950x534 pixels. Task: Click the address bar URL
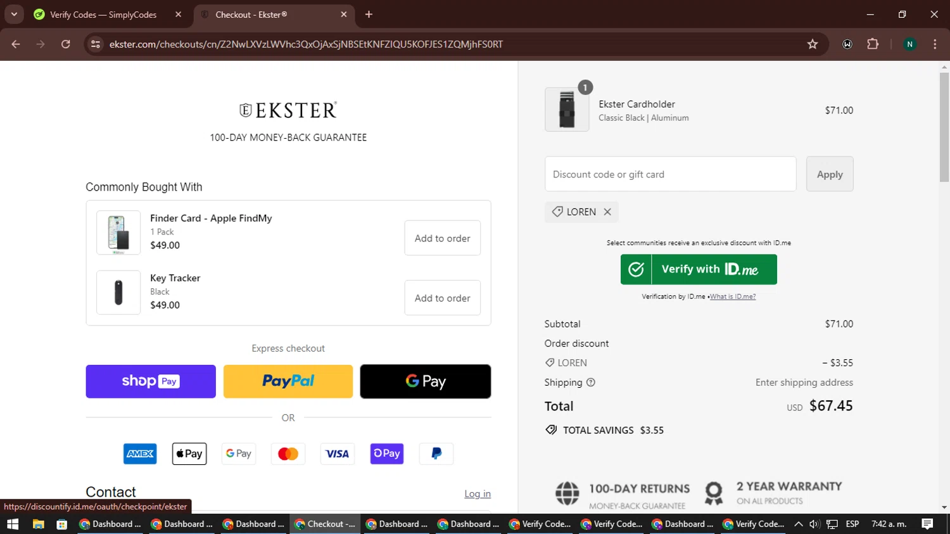306,44
